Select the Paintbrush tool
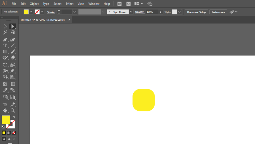 [13, 52]
